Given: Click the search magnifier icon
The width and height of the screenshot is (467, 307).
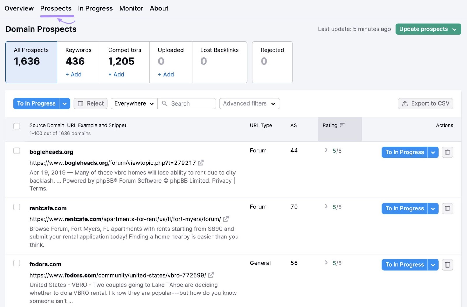Looking at the screenshot, I should (165, 103).
